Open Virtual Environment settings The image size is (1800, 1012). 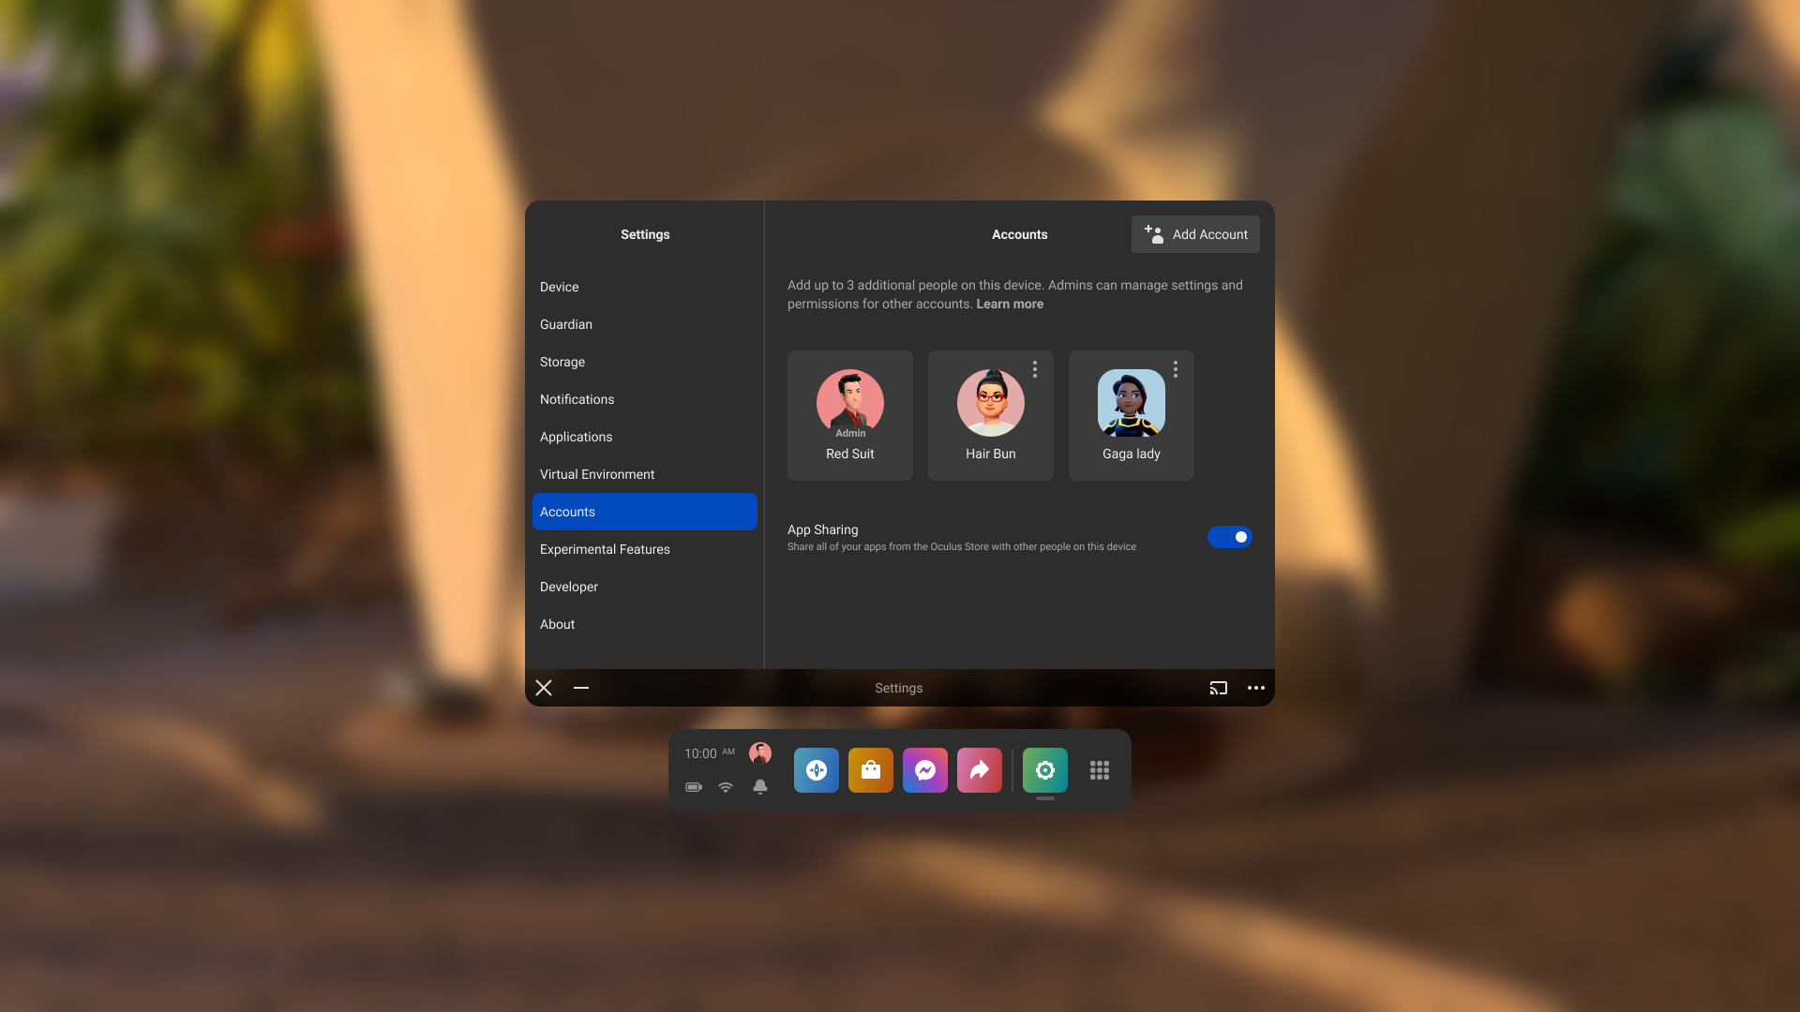click(645, 474)
